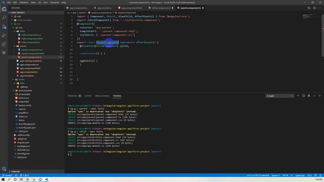Click the ParentComponent breadcrumb
The height and width of the screenshot is (182, 324).
pyautogui.click(x=127, y=13)
